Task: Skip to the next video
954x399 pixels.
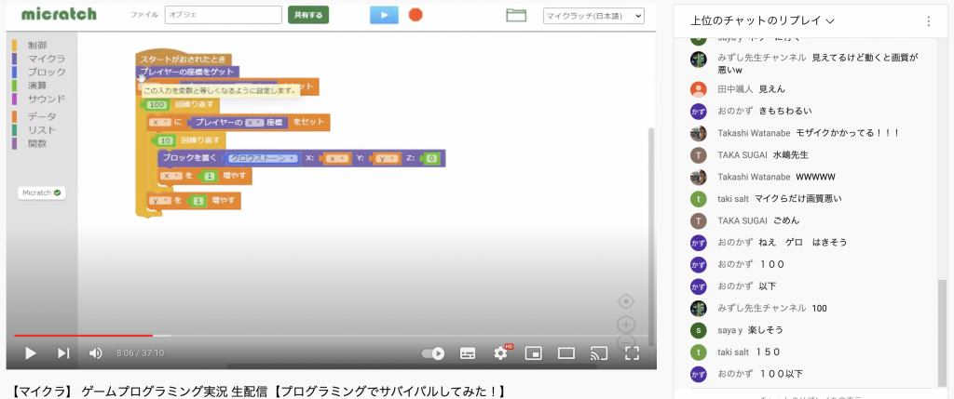Action: click(x=63, y=352)
